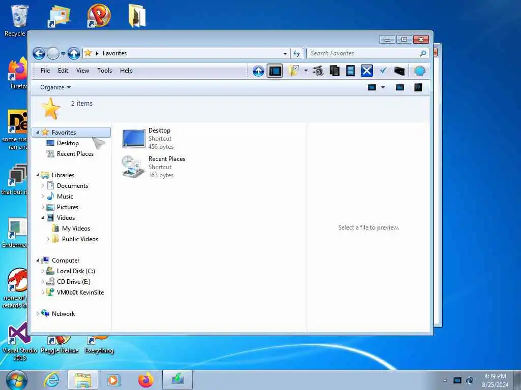Click the Copy toolbar icon with stacked pages
521x390 pixels.
click(x=334, y=71)
